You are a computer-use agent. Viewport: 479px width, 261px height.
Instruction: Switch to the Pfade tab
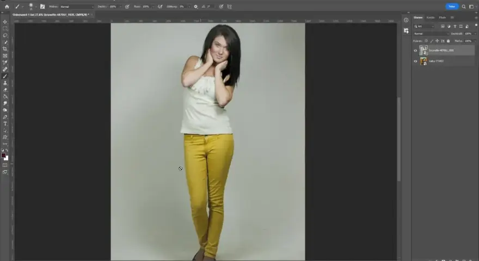point(443,17)
